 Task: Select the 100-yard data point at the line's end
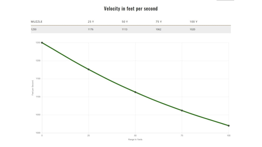229,126
